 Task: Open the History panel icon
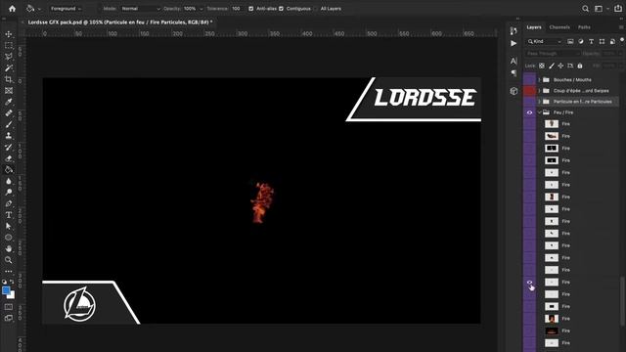coord(514,31)
